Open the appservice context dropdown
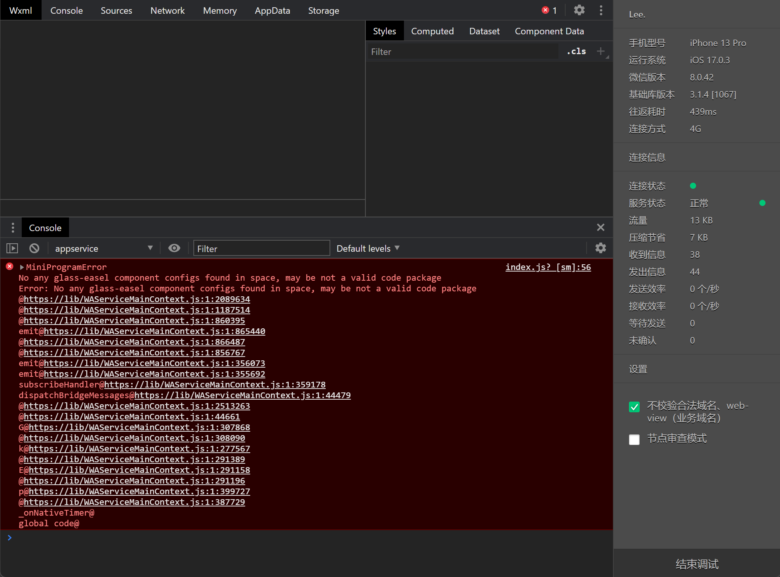This screenshot has width=780, height=577. click(103, 248)
